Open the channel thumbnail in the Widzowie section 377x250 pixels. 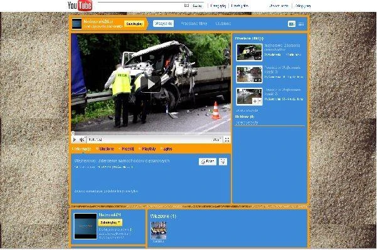coord(159,231)
